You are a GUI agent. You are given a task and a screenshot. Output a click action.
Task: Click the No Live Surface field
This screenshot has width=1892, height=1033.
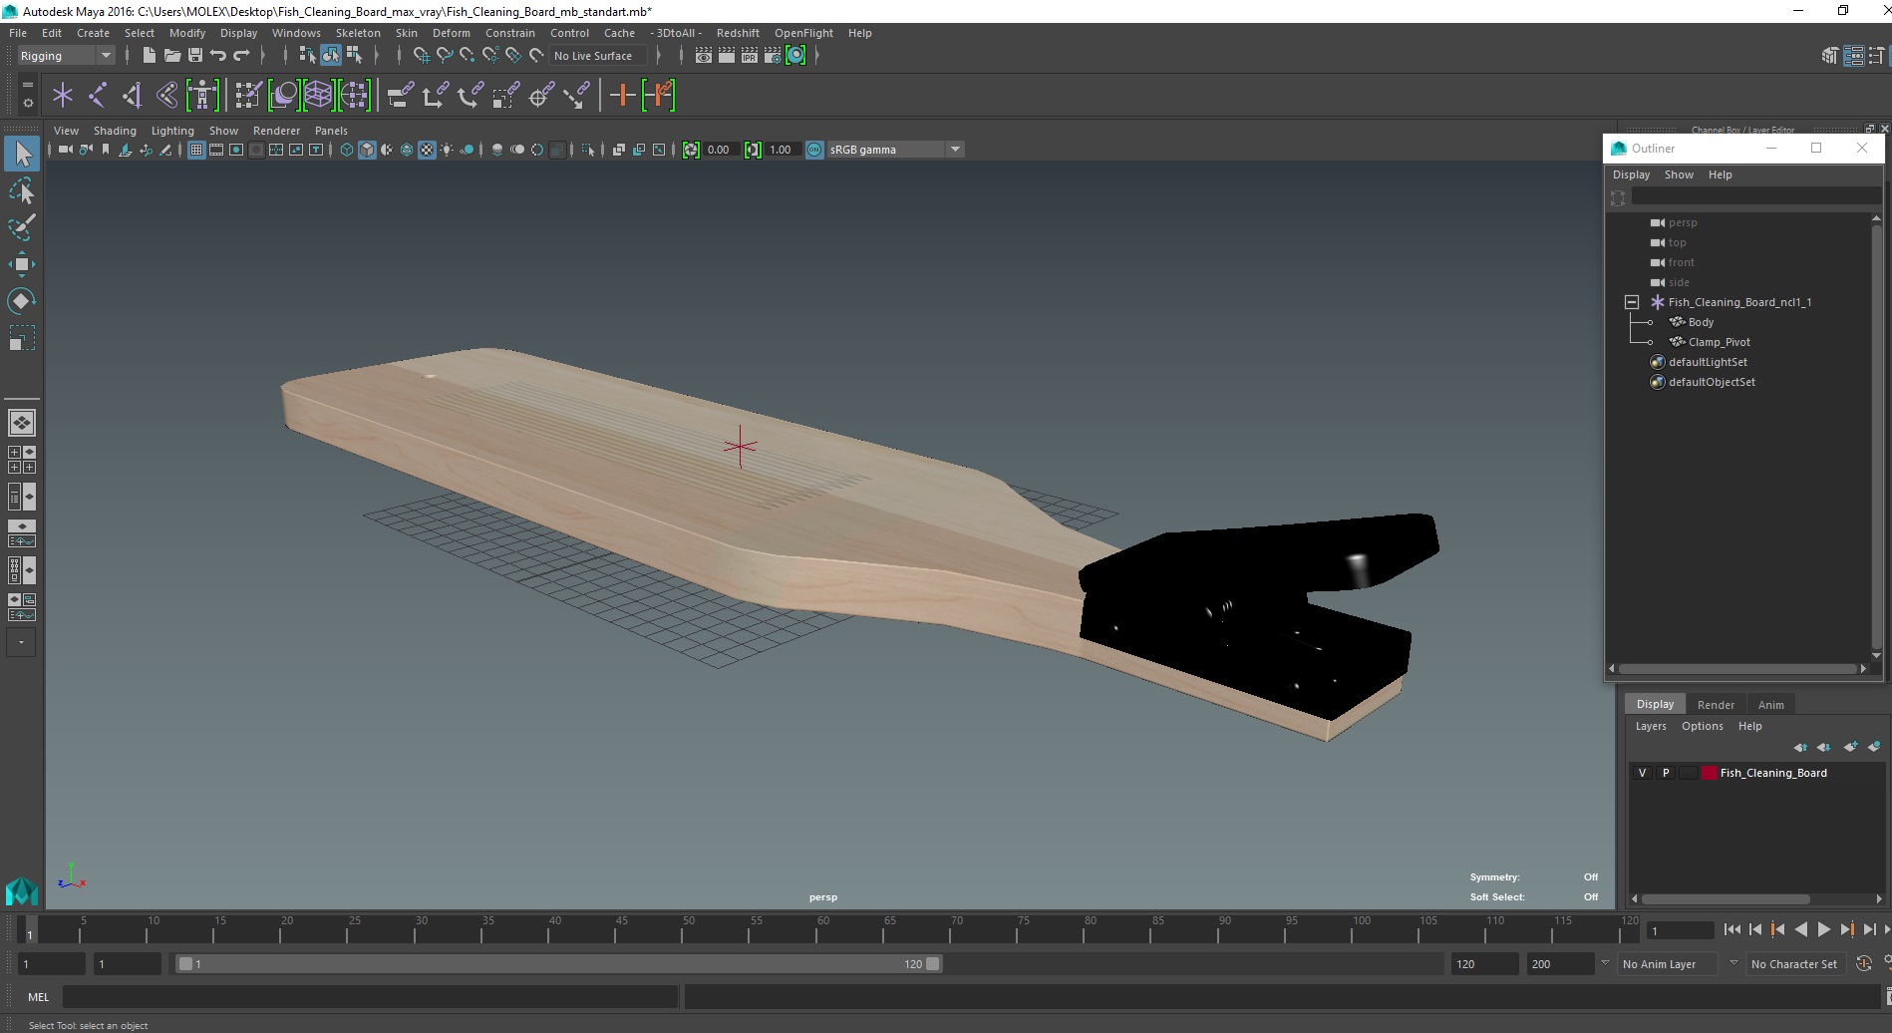[x=600, y=56]
